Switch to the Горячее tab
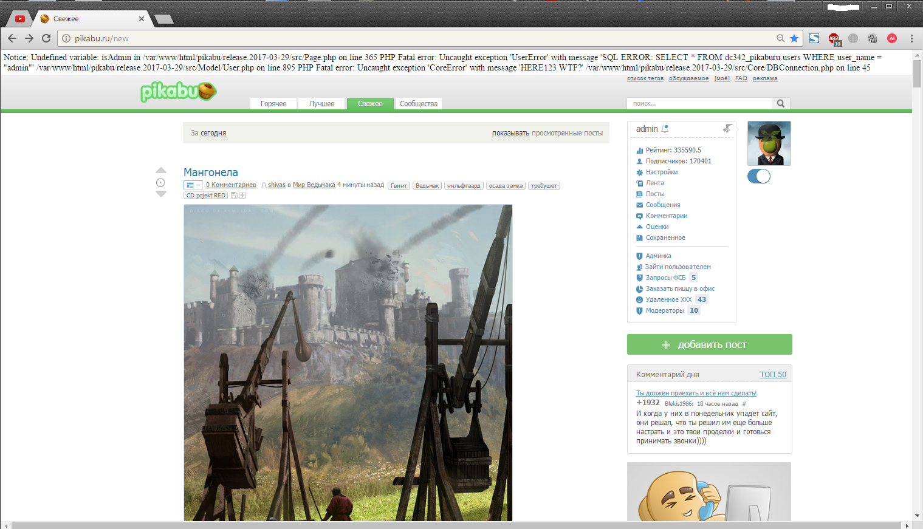Image resolution: width=923 pixels, height=529 pixels. coord(273,104)
